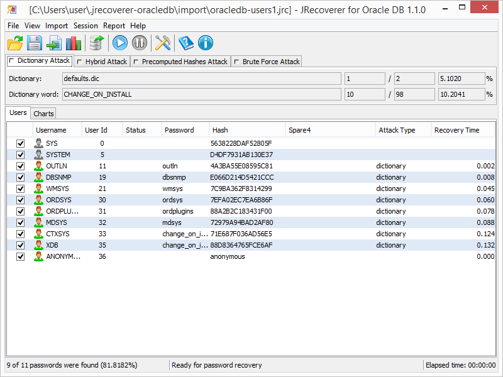503x377 pixels.
Task: Click the DBSNMP user avatar icon
Action: [38, 177]
